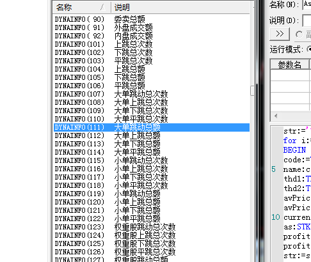Viewport: 311px width, 262px height.
Task: Select DYNAINFO(107) 大单跳动总次数 row
Action: pyautogui.click(x=152, y=94)
